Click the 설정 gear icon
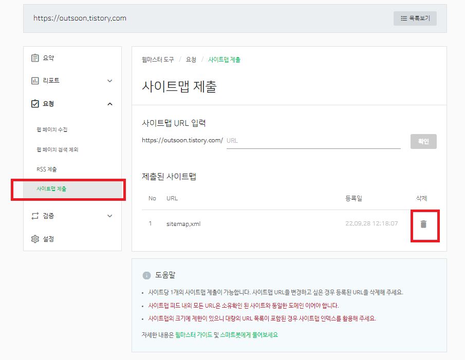Viewport: 465px width, 360px height. coord(35,239)
